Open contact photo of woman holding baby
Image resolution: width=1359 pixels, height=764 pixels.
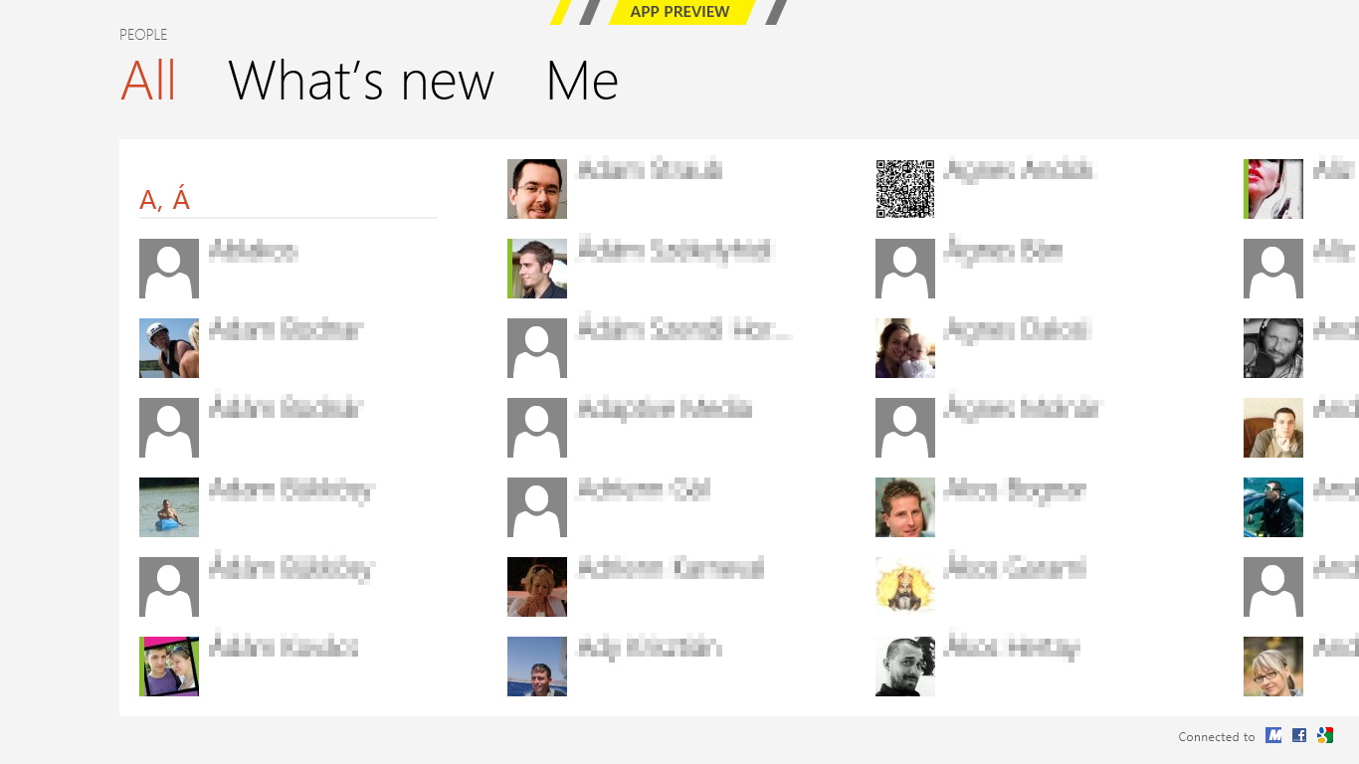[905, 348]
